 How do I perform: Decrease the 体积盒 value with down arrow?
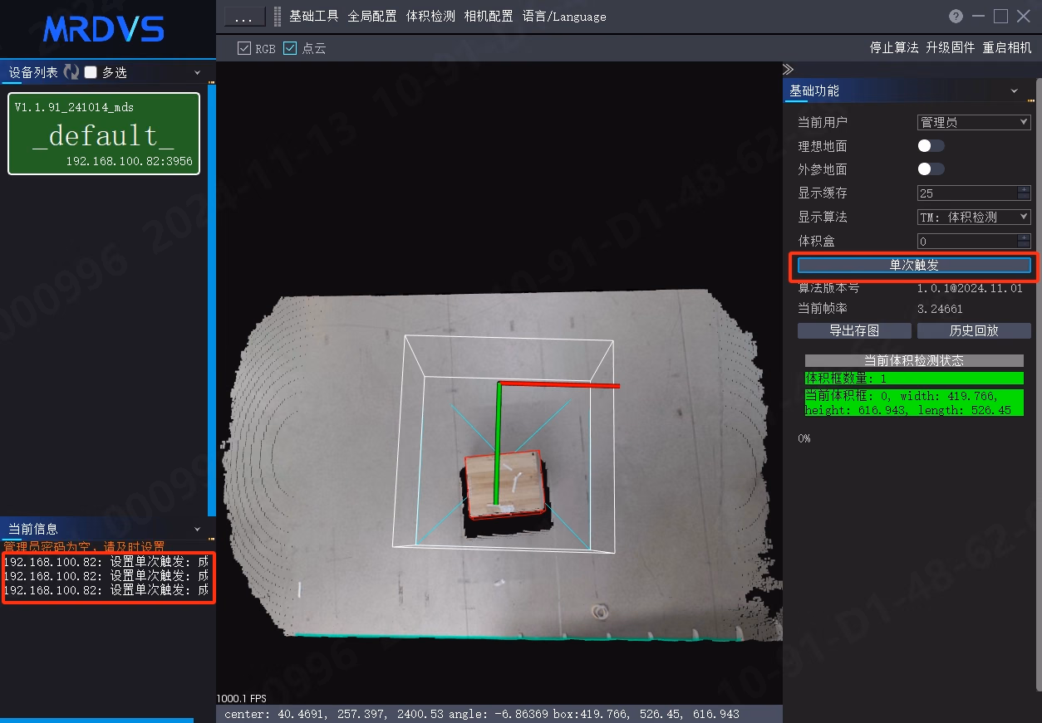(x=1025, y=245)
